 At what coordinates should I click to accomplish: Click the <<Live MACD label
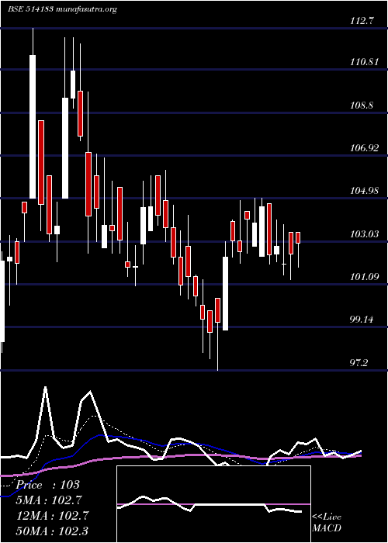[x=327, y=523]
